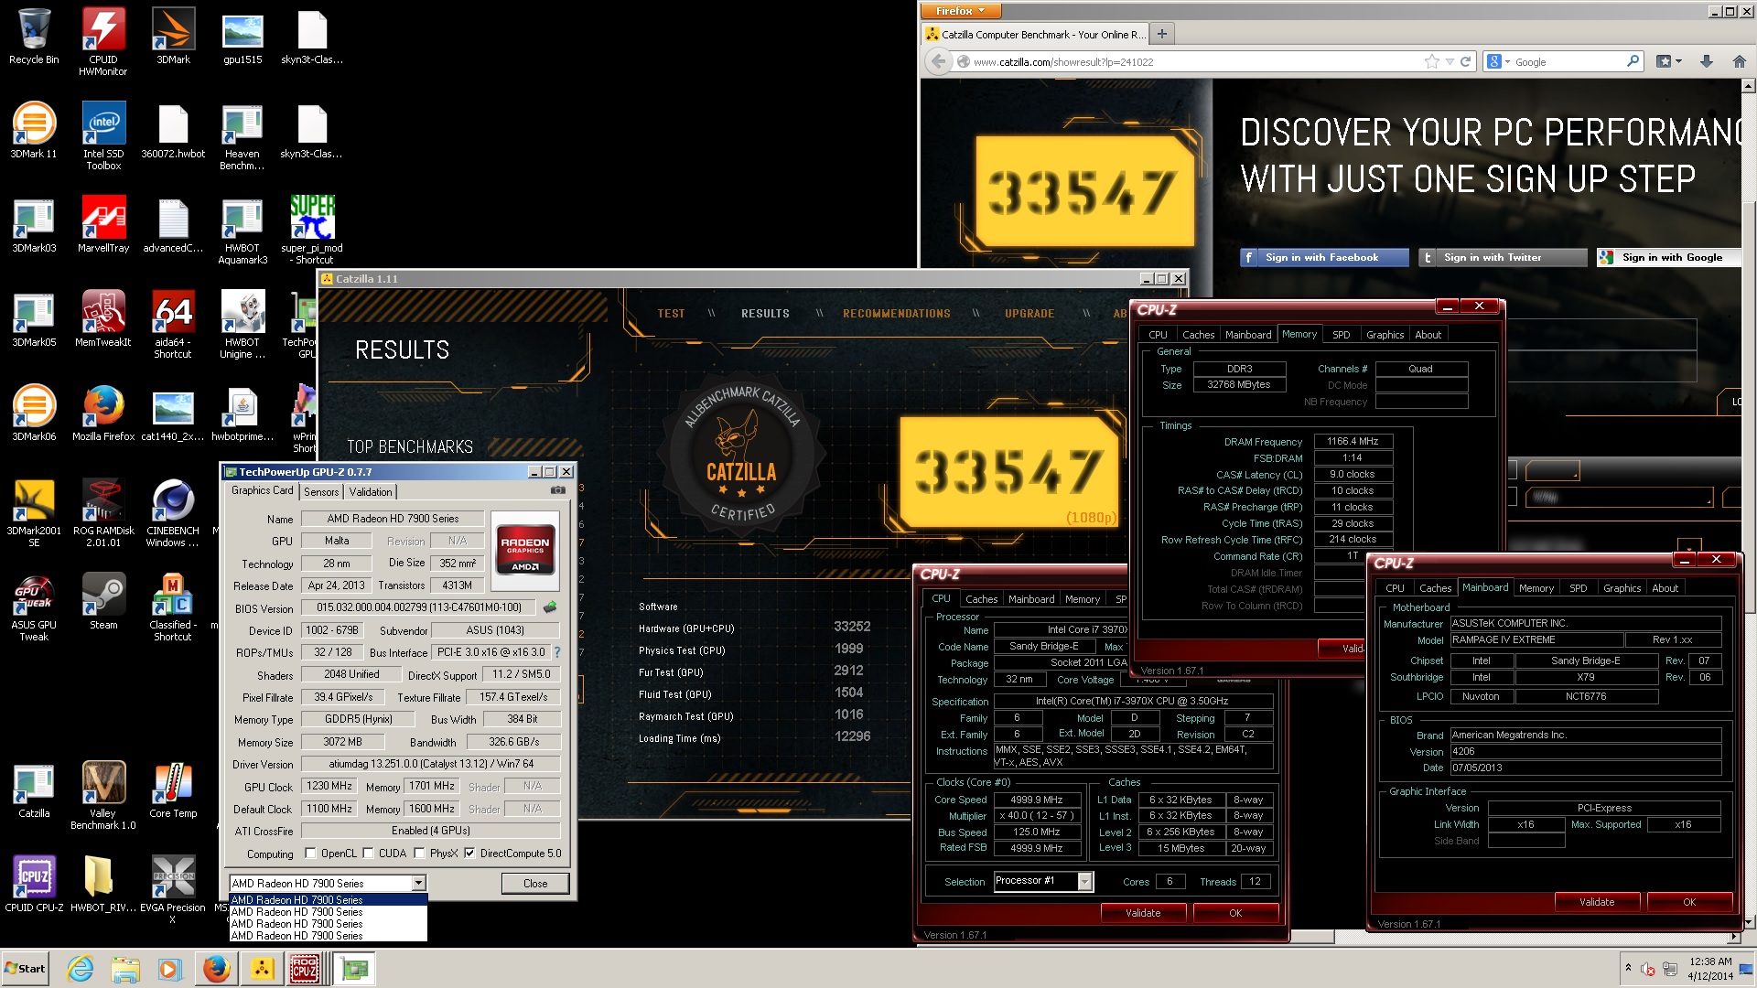This screenshot has width=1757, height=988.
Task: Switch to SPD tab in memory CPU-Z
Action: (1341, 335)
